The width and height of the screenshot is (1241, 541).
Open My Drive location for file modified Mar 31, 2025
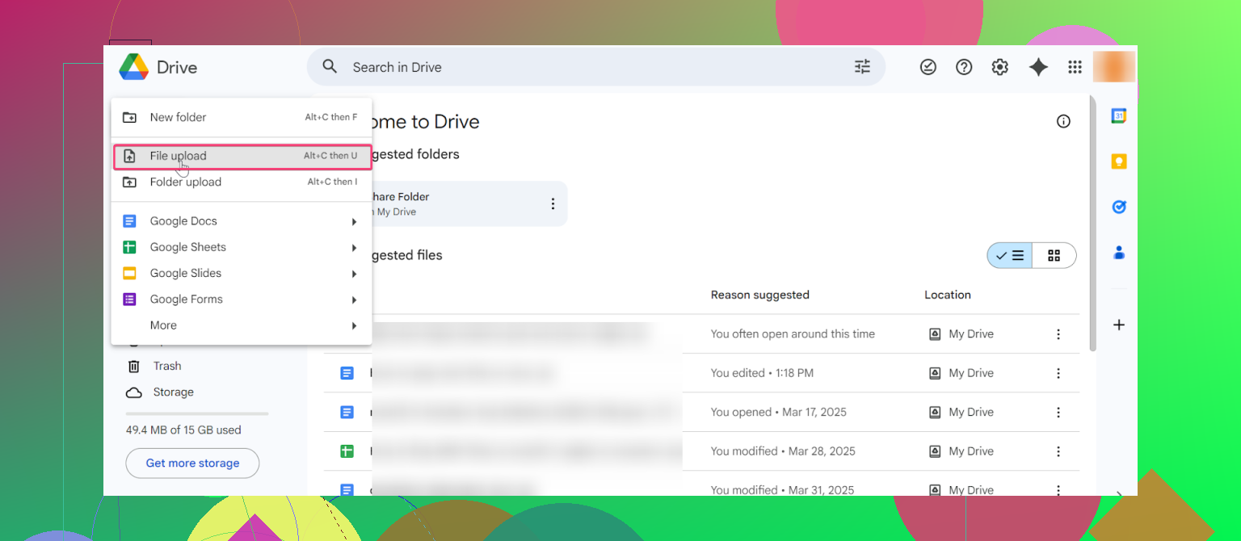click(x=961, y=489)
